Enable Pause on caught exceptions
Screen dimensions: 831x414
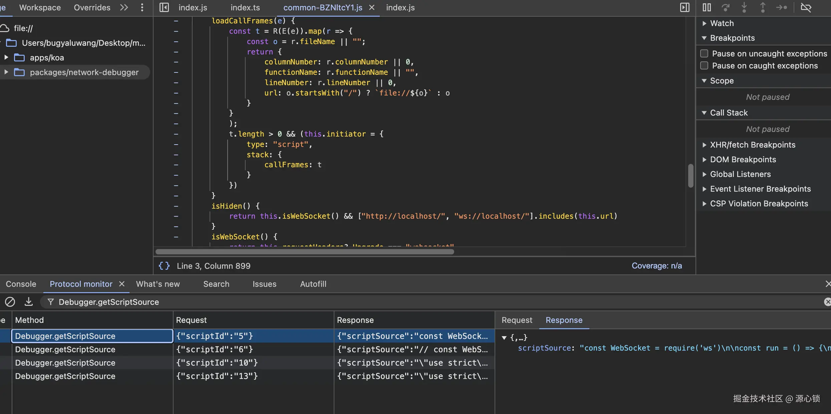704,65
